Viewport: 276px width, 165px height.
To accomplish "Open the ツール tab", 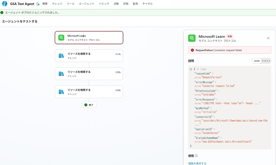I will coord(70,4).
